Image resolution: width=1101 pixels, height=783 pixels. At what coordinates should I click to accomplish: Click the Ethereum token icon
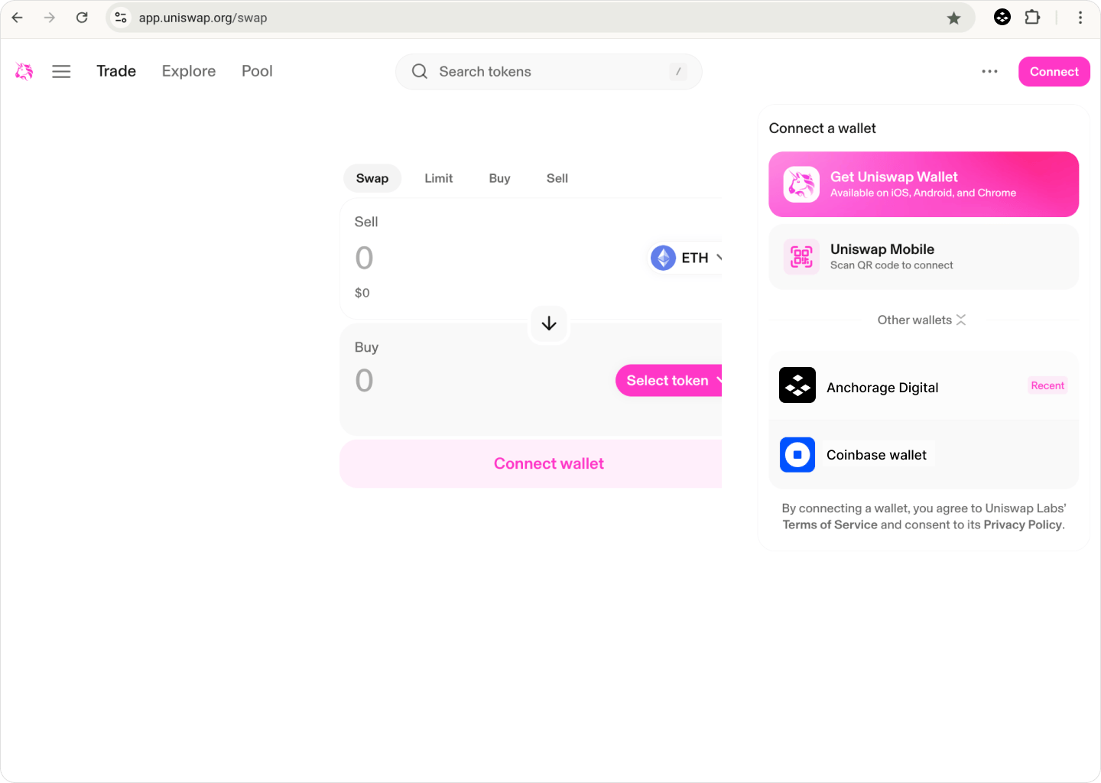click(x=663, y=258)
